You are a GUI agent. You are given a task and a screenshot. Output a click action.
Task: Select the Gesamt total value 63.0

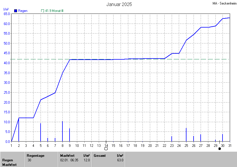[x=120, y=160]
